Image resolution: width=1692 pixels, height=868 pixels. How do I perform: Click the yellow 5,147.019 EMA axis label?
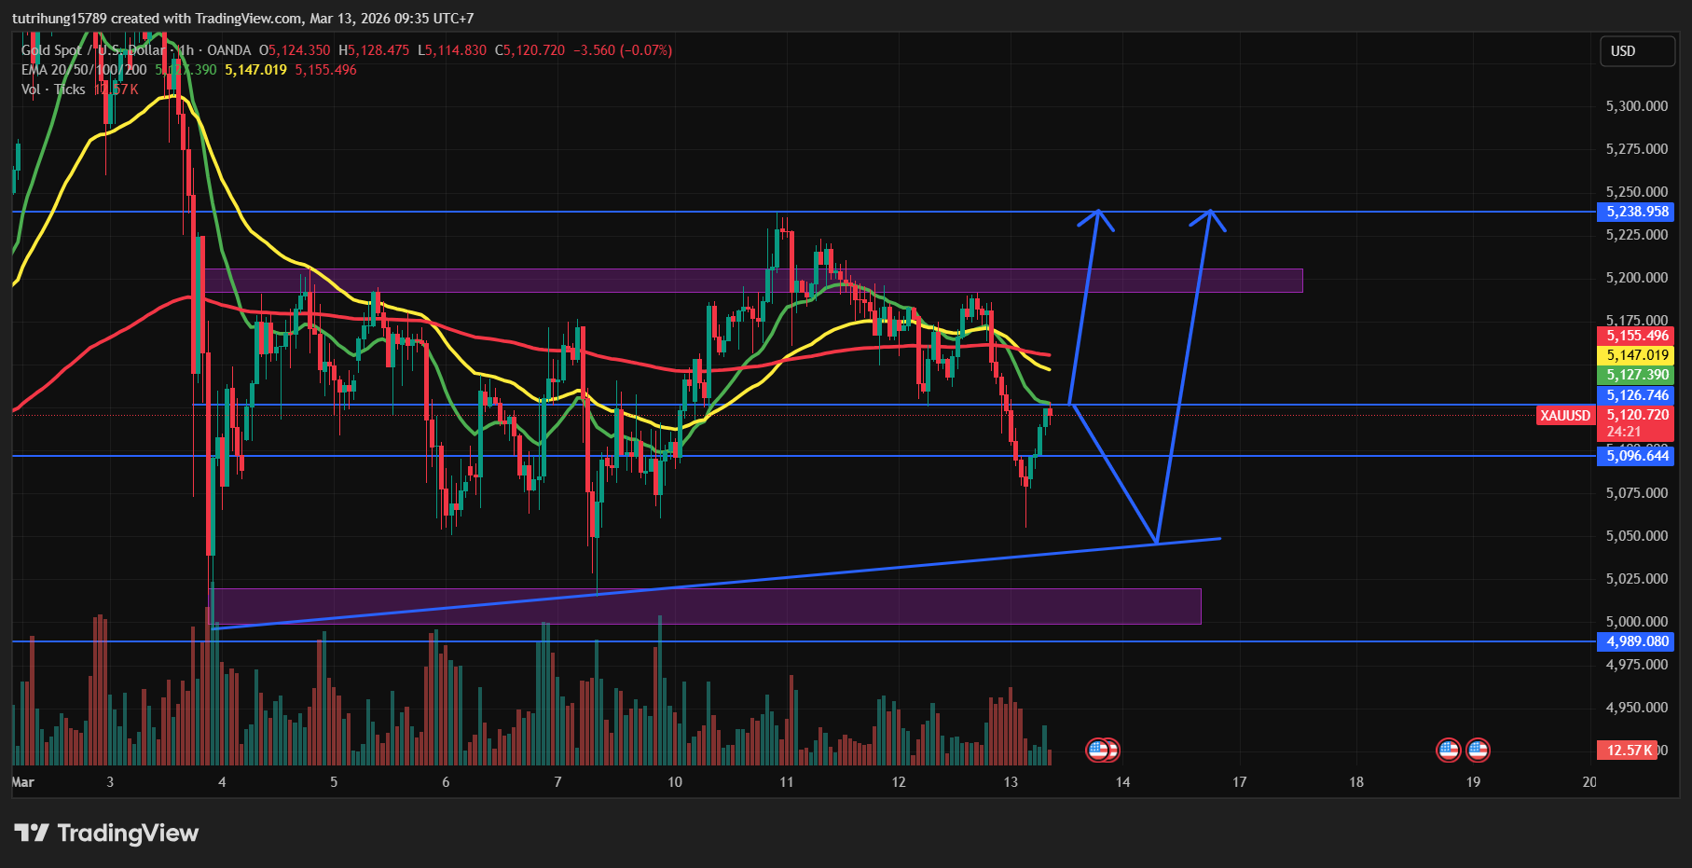tap(1637, 355)
